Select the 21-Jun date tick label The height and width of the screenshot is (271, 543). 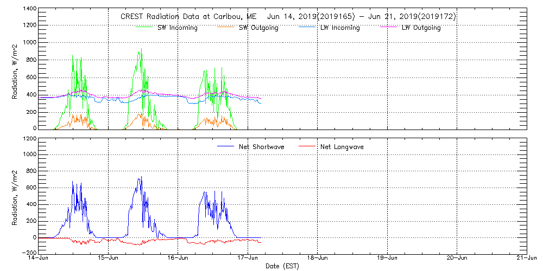tap(526, 259)
